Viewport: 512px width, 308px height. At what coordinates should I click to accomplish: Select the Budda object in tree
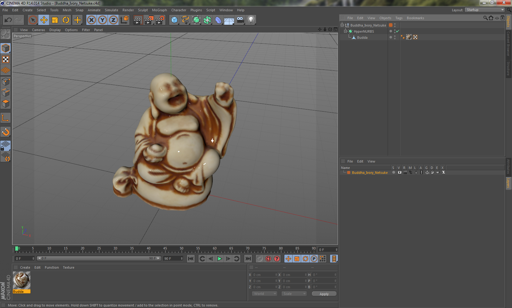pyautogui.click(x=362, y=38)
